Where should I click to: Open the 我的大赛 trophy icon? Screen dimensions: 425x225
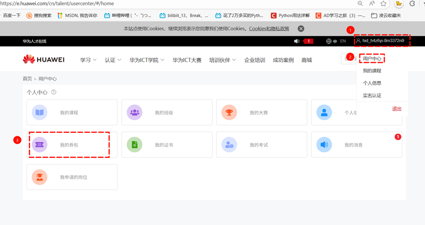[x=229, y=112]
